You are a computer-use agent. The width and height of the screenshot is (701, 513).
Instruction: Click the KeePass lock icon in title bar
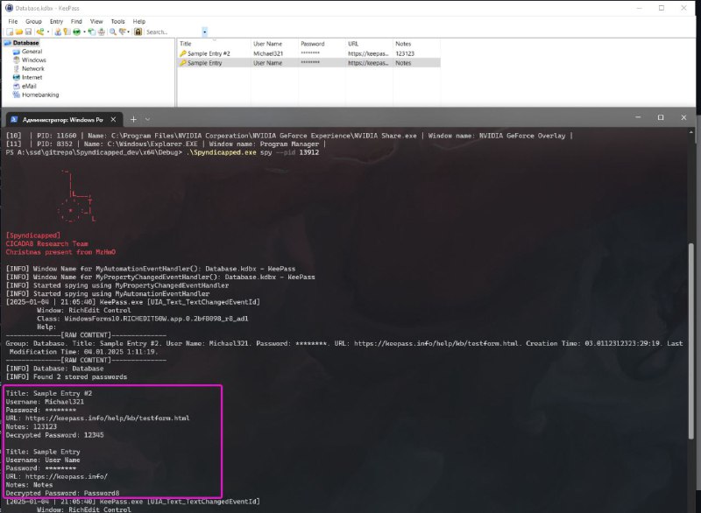9,8
